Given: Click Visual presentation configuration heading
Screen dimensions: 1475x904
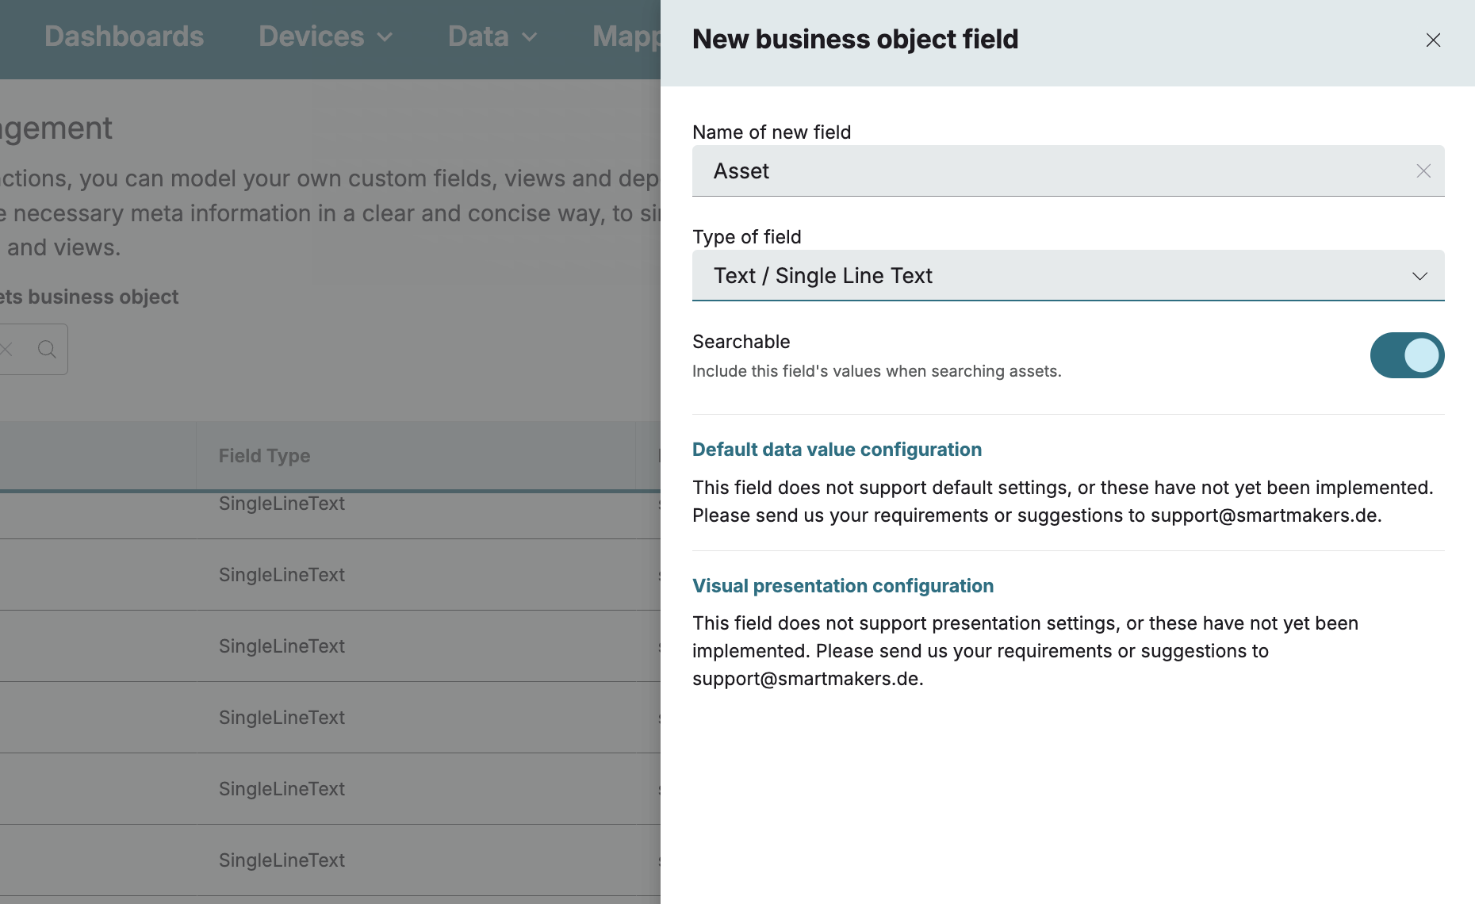Looking at the screenshot, I should coord(842,586).
